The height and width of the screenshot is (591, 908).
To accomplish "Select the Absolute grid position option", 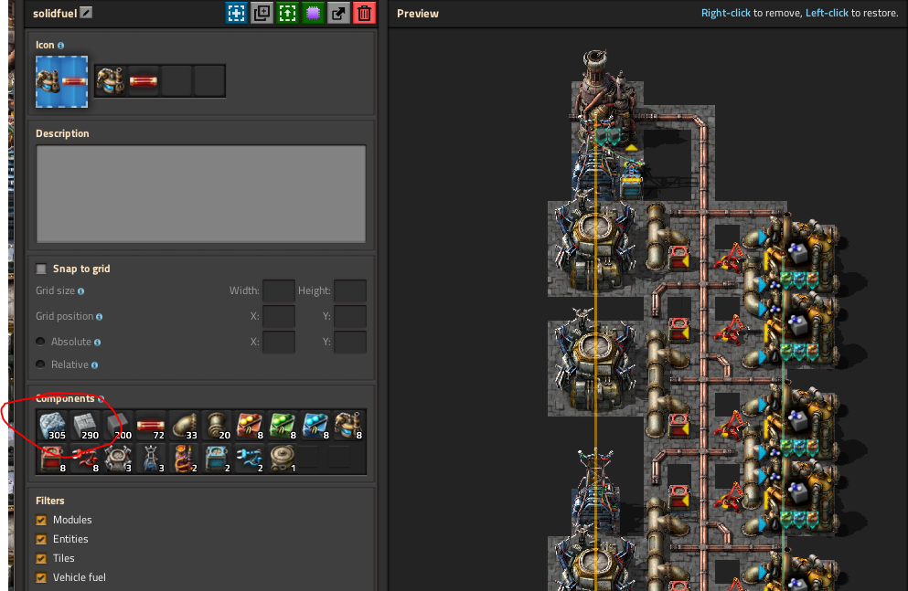I will tap(41, 342).
